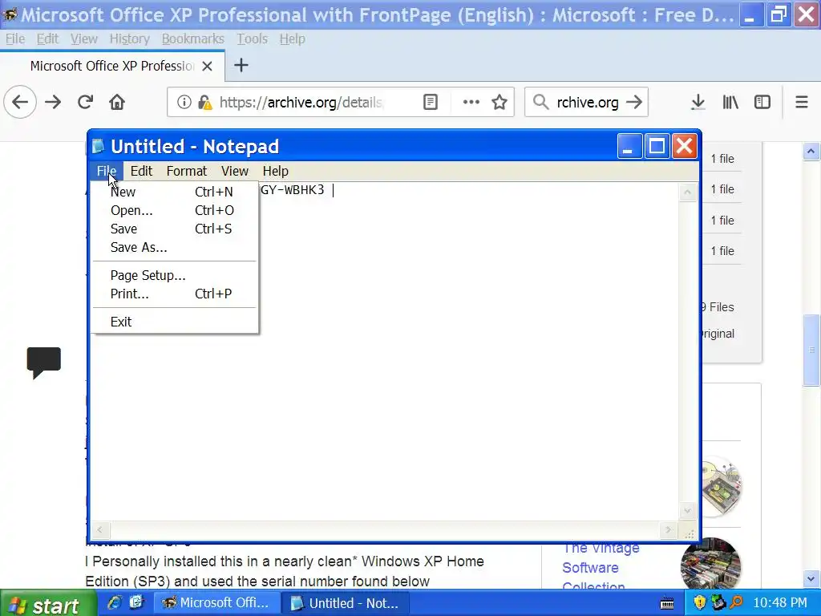Click the taskbar clock showing 10:48 PM
This screenshot has height=616, width=821.
(x=780, y=603)
